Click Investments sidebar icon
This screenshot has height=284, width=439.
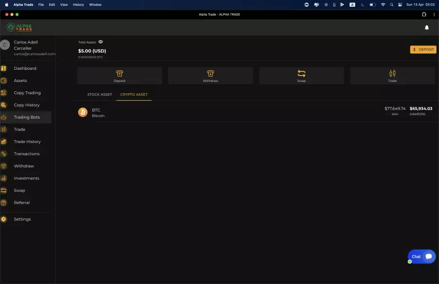coord(3,178)
